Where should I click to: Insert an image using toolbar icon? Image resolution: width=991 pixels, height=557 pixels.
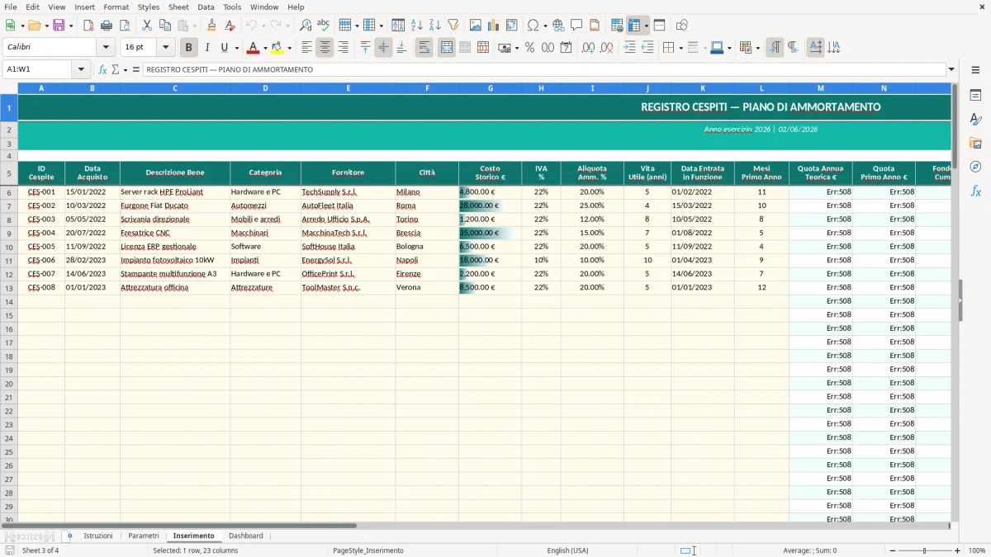coord(476,26)
